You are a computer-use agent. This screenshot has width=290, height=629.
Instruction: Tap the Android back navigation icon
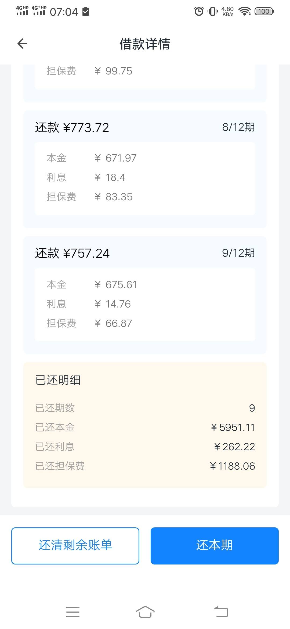[x=221, y=612]
